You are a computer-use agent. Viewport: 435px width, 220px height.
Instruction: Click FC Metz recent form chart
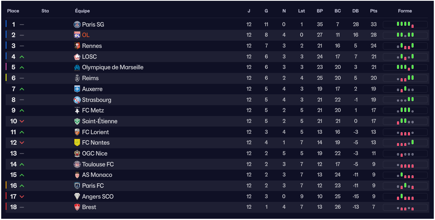[x=405, y=110]
